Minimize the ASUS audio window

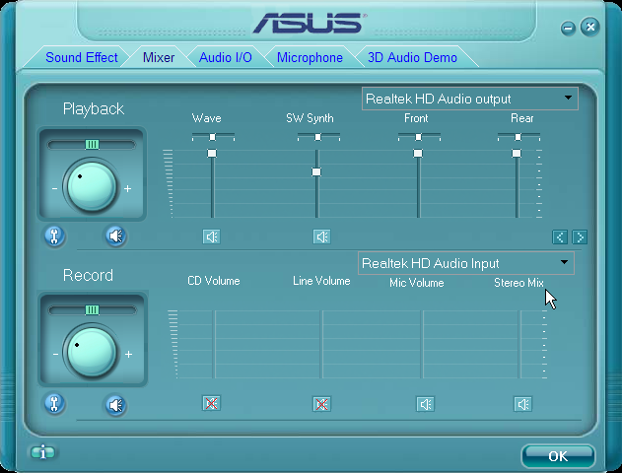[x=568, y=29]
